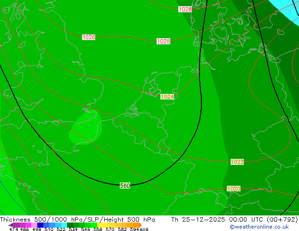
Task: Open the weatheronline.co.uk copyright link
Action: click(x=259, y=227)
